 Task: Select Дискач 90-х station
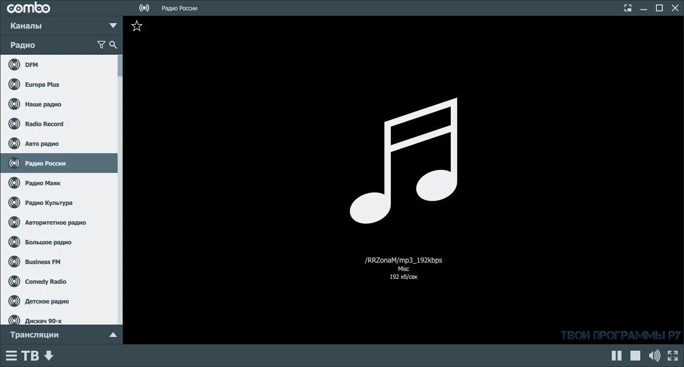(x=59, y=318)
